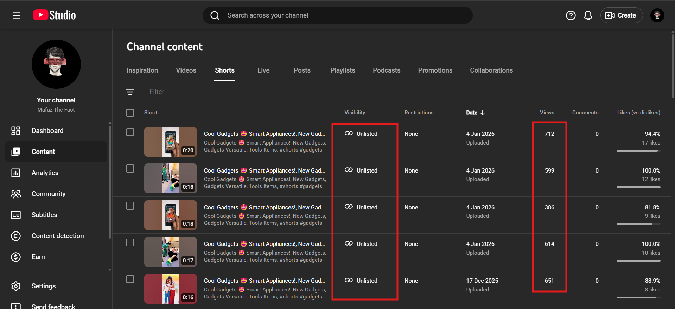Open the Earn dollar icon
This screenshot has height=309, width=675.
tap(16, 257)
